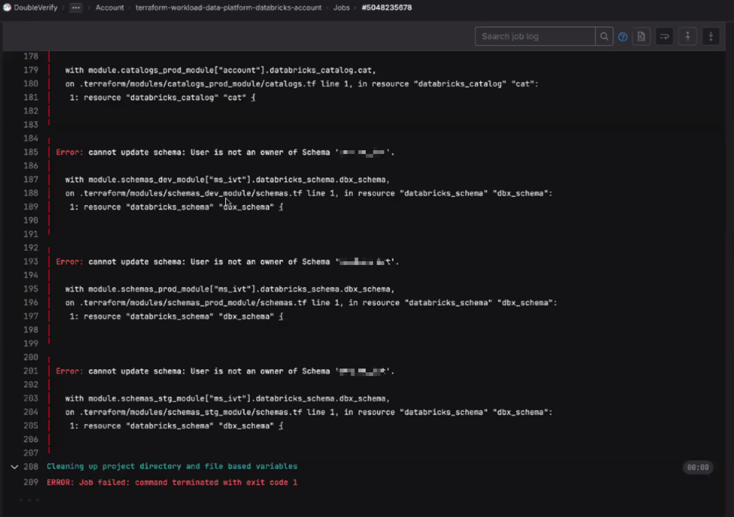View the raw job log via the file icon
Image resolution: width=734 pixels, height=517 pixels.
tap(641, 36)
